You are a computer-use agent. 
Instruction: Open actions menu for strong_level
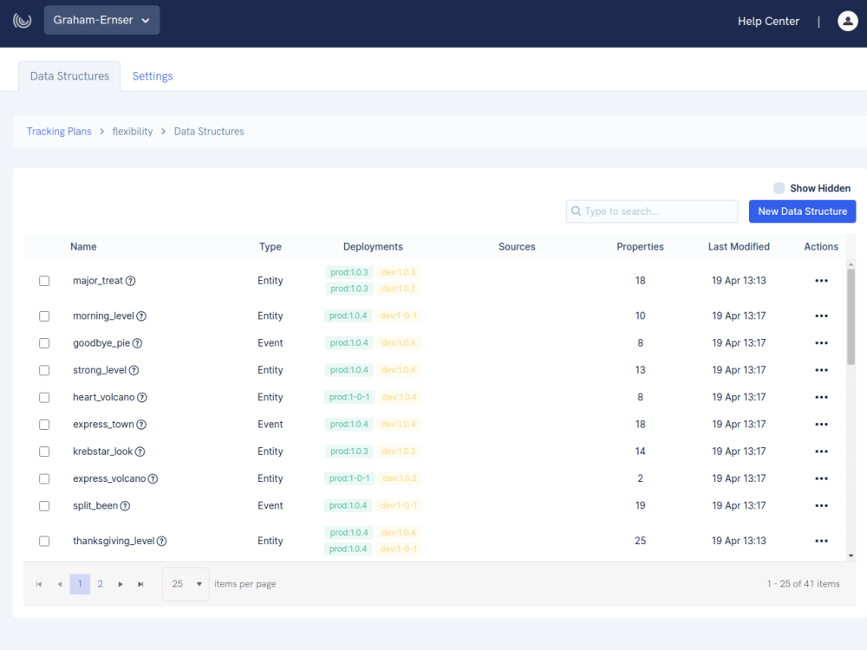pyautogui.click(x=821, y=370)
